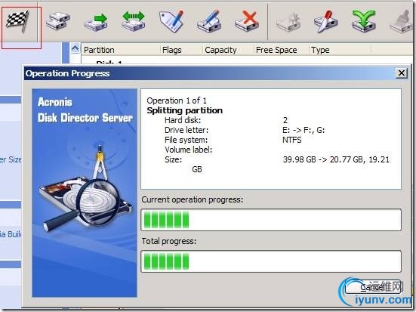Collapse sidebar with the up-arrow chevron
This screenshot has height=312, width=416.
tap(75, 48)
